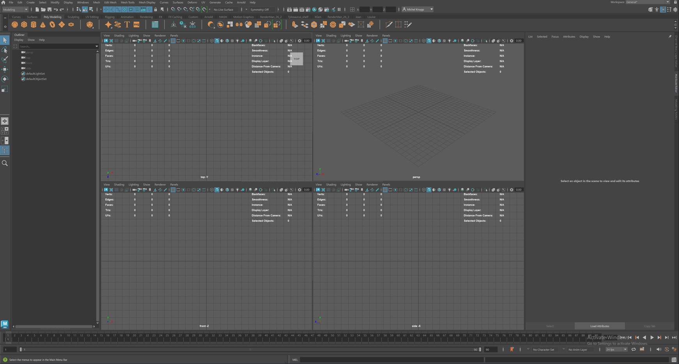The height and width of the screenshot is (364, 679).
Task: Switch to the Sculpting shelf tab
Action: pyautogui.click(x=73, y=17)
